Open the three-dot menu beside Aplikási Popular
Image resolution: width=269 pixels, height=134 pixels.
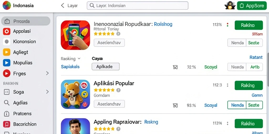coord(227,85)
